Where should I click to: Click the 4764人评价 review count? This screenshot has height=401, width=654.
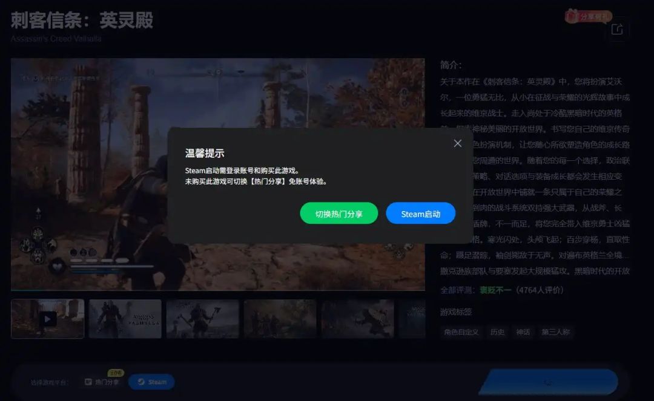tap(540, 290)
